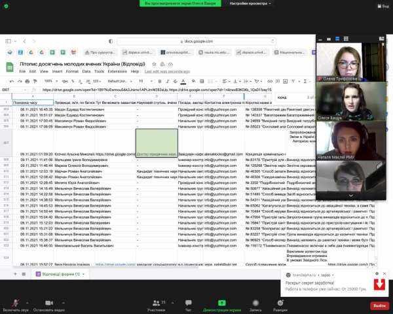The image size is (393, 314).
Task: Expand more participants with the down chevron
Action: [x=350, y=195]
